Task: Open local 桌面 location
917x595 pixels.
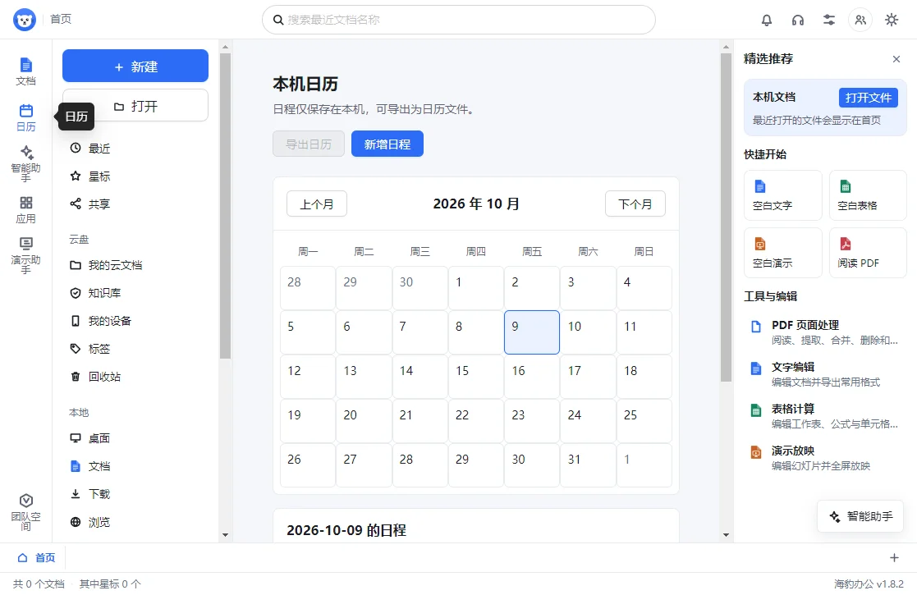Action: pyautogui.click(x=137, y=438)
